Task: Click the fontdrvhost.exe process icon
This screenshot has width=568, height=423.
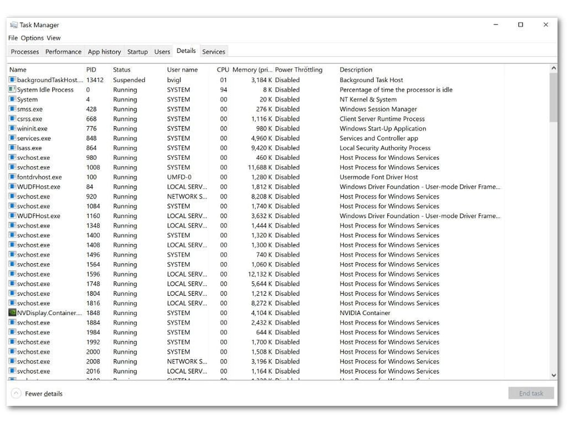Action: pos(12,177)
